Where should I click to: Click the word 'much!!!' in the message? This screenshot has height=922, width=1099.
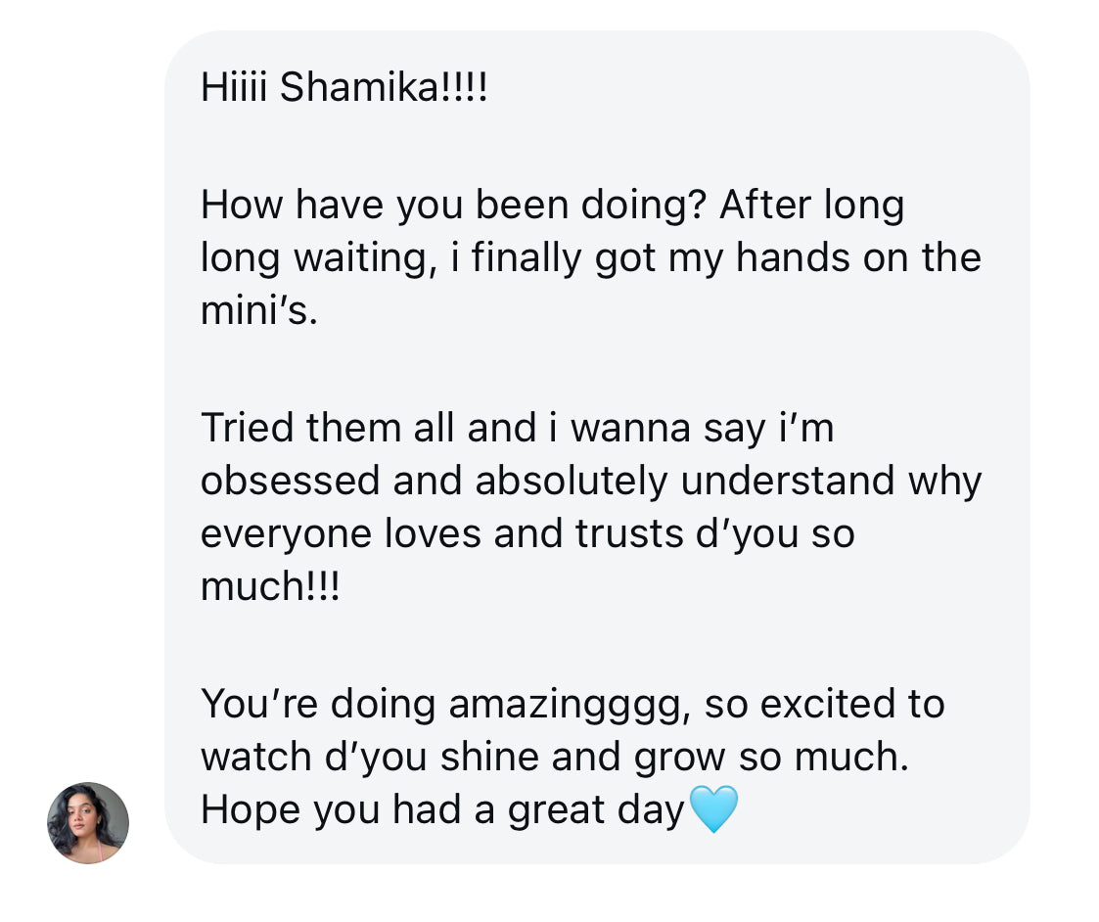(x=269, y=586)
